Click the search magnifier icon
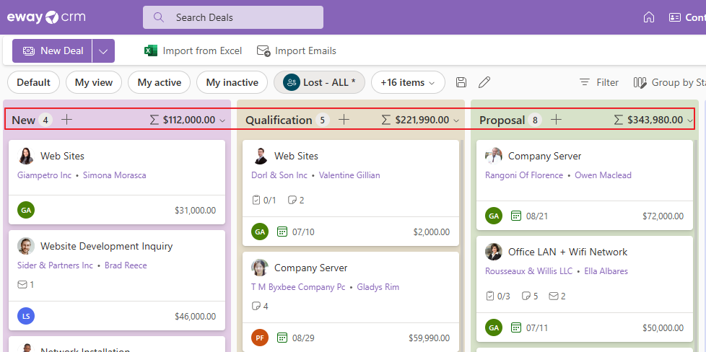 coord(159,17)
